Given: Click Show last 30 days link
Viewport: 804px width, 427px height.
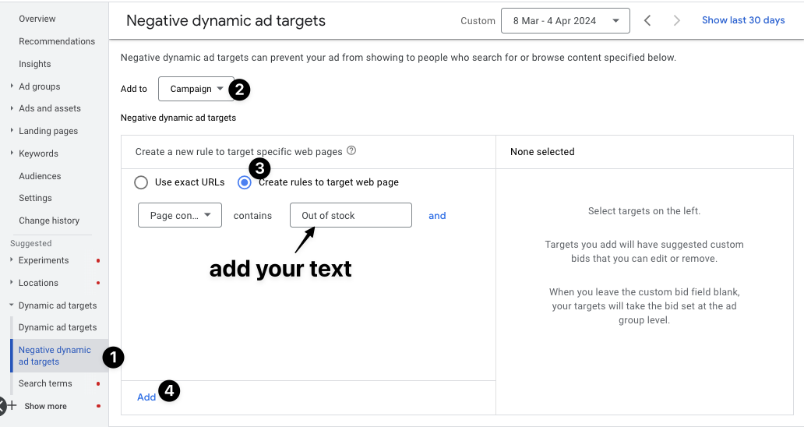Looking at the screenshot, I should (x=743, y=20).
